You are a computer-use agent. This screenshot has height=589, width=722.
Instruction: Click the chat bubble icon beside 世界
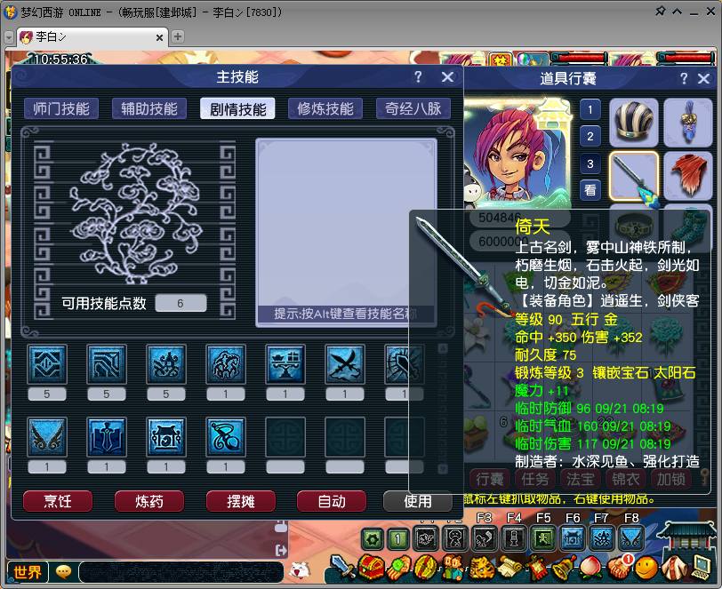pyautogui.click(x=63, y=572)
